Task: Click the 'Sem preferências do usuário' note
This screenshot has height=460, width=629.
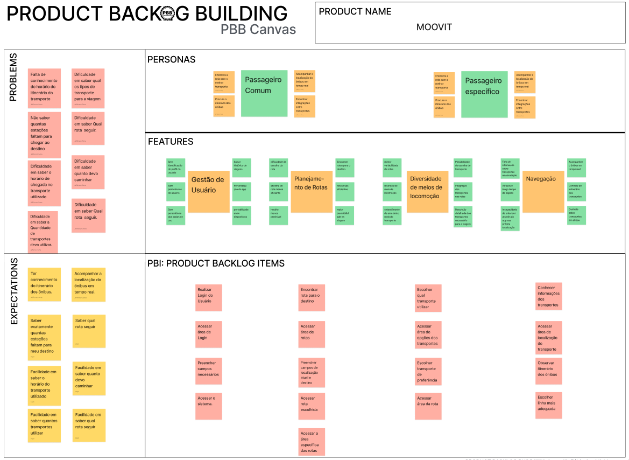Action: [x=176, y=192]
